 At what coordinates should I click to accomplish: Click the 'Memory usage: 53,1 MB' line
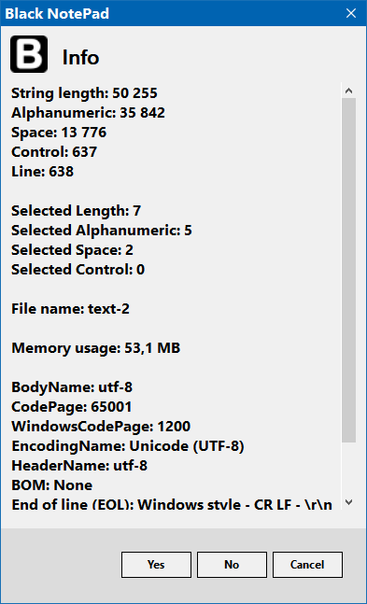pos(96,348)
